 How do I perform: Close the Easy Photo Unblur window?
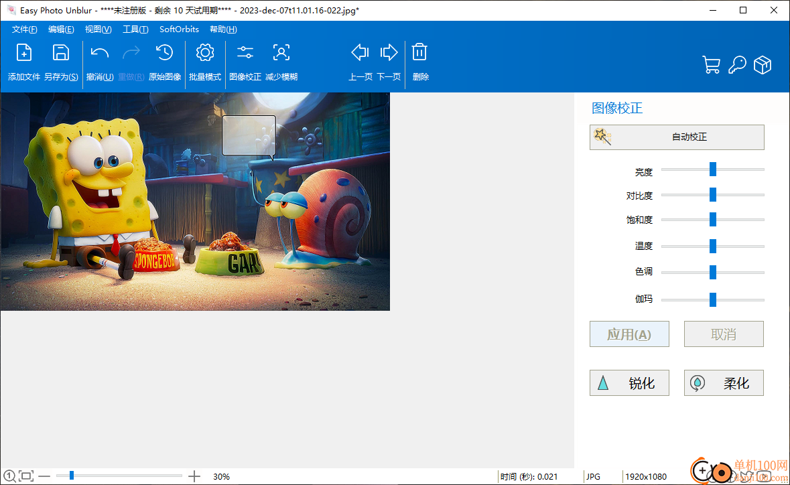click(774, 10)
